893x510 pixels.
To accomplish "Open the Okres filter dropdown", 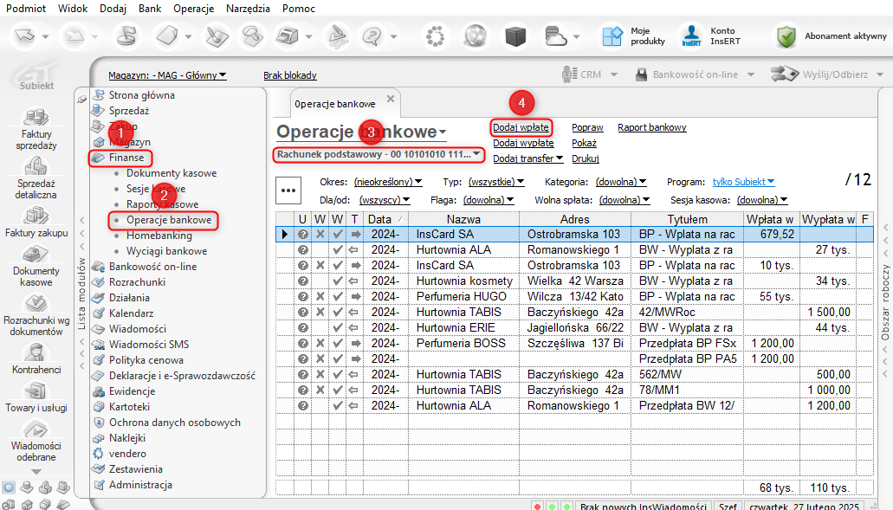I will [x=388, y=182].
